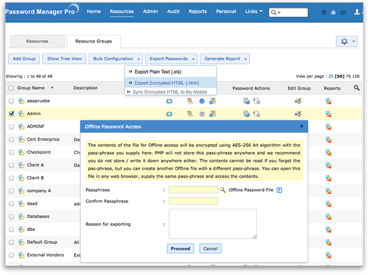
Task: Sort by the Group Name column arrow
Action: tap(52, 88)
